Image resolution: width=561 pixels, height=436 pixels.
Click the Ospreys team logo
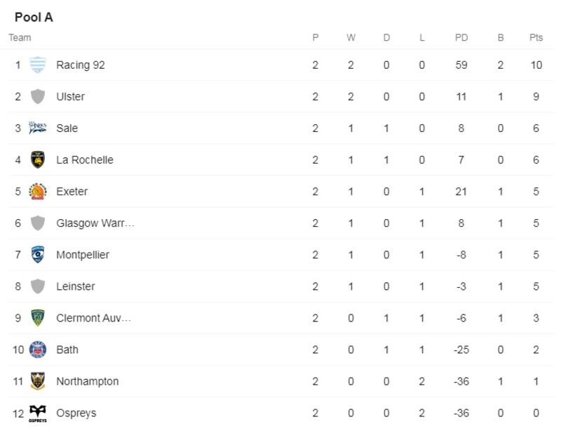pos(38,414)
